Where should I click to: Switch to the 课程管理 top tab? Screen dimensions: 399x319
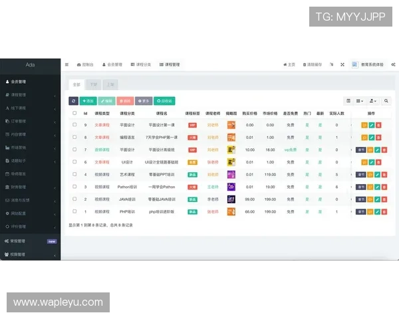(x=170, y=64)
